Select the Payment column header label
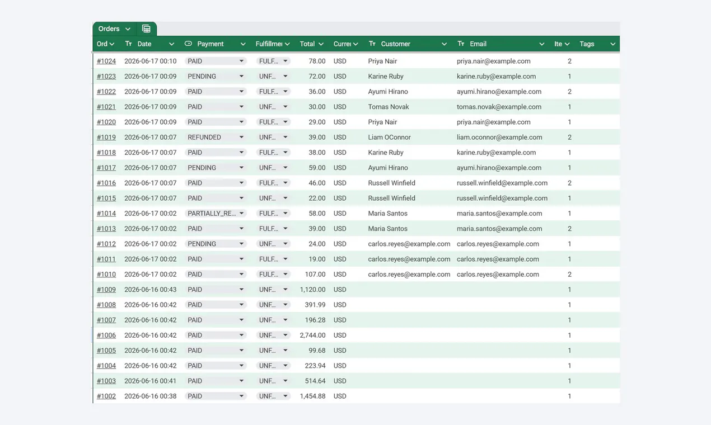 (211, 44)
